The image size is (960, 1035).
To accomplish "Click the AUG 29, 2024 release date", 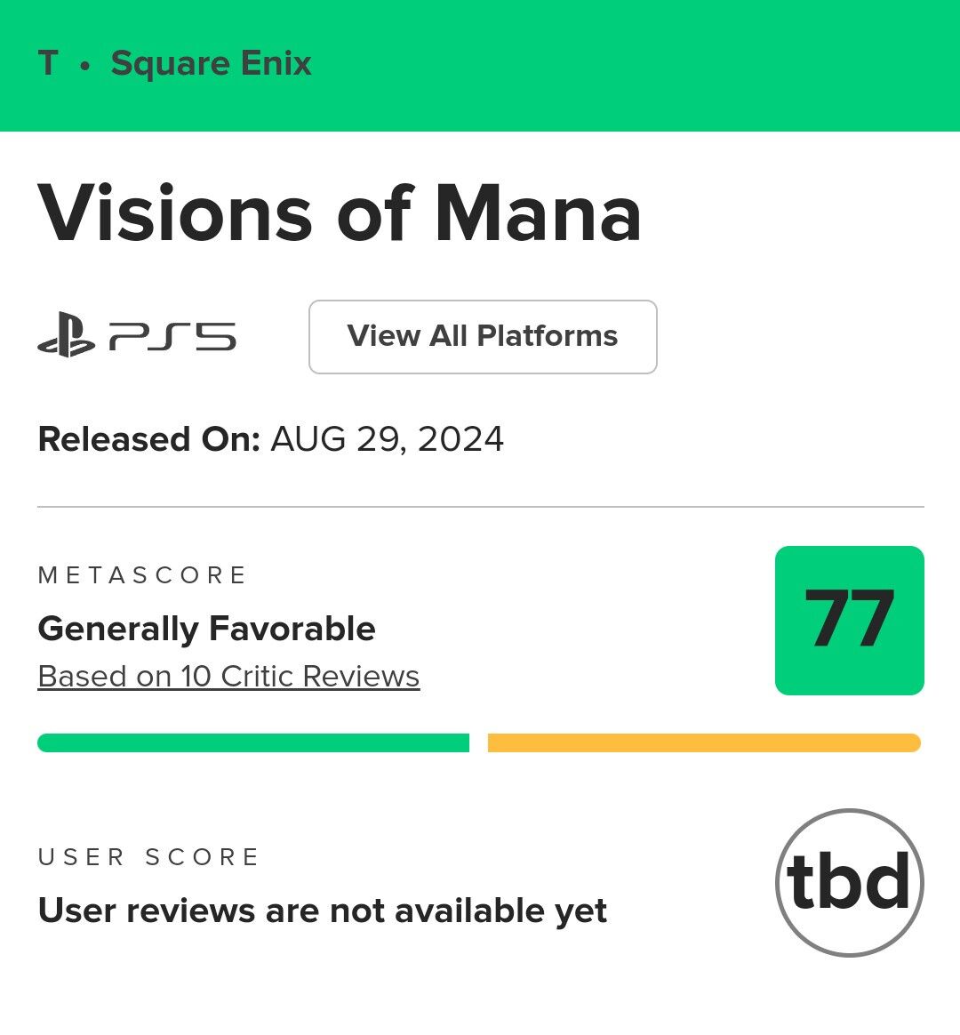I will pos(387,439).
